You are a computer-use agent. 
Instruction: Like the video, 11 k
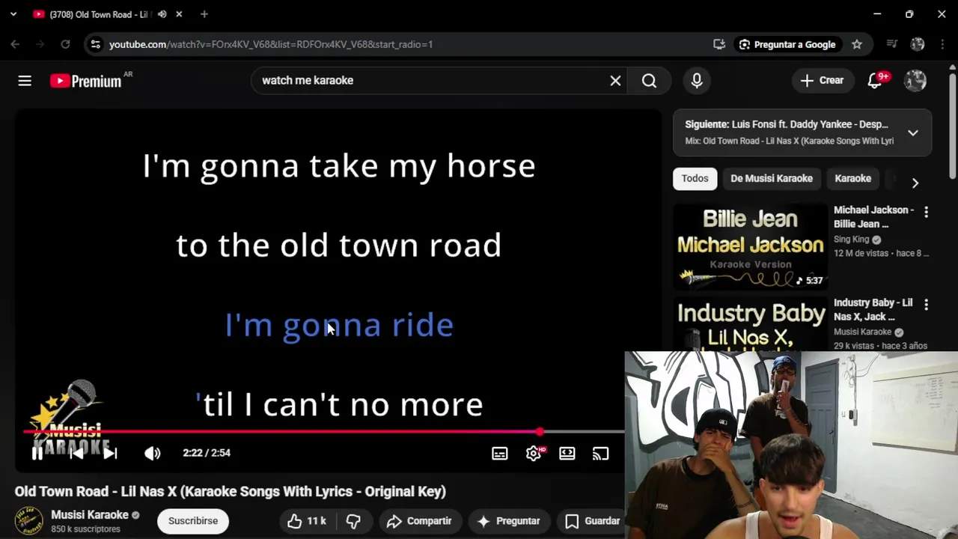(307, 521)
